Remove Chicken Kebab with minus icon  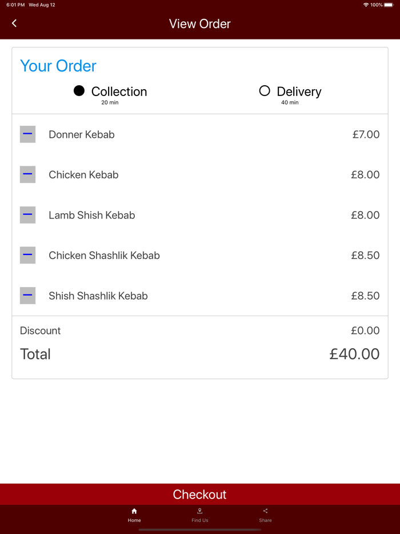point(27,174)
